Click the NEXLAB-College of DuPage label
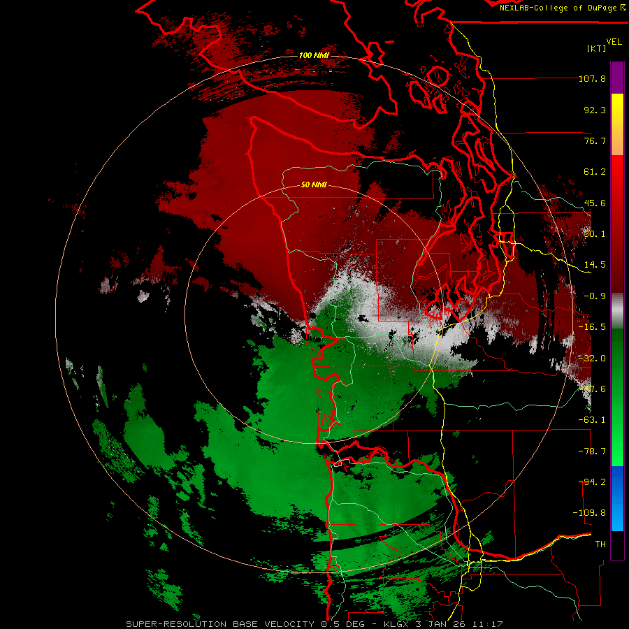This screenshot has height=629, width=629. coord(562,8)
